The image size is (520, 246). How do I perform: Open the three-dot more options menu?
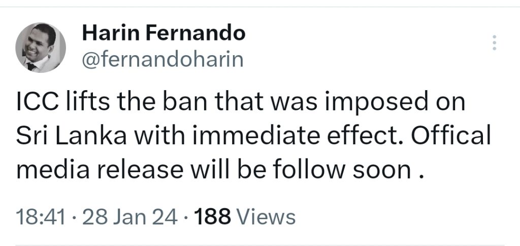coord(494,43)
